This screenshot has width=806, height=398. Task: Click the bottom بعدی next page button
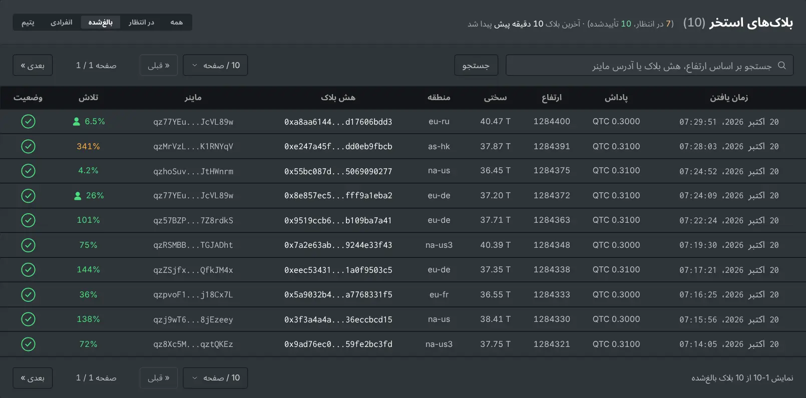33,377
